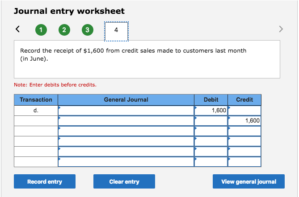Image resolution: width=299 pixels, height=197 pixels.
Task: Click credit cell in last row
Action: coord(244,162)
